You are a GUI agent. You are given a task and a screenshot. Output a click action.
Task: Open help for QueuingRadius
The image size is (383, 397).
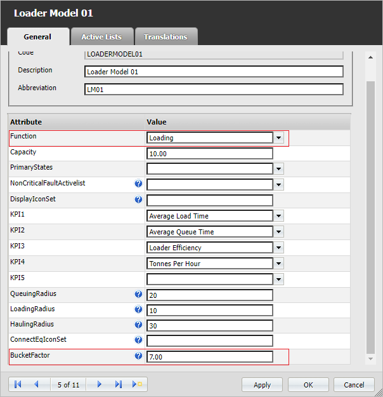pos(138,294)
